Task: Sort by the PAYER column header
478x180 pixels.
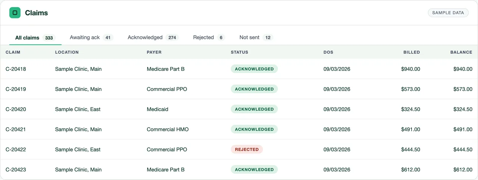Action: tap(154, 52)
